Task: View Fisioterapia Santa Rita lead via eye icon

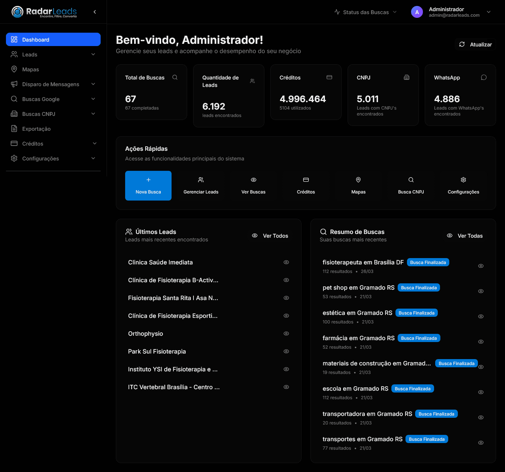Action: pos(286,298)
